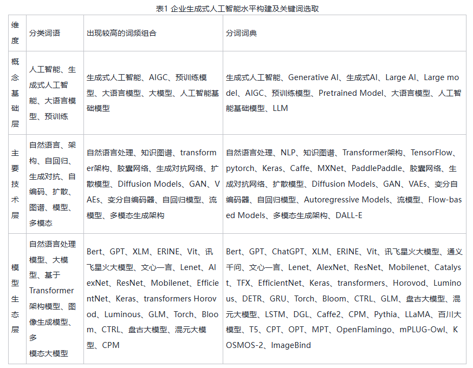The width and height of the screenshot is (473, 368).
Task: Select the "概念基础层" row label
Action: click(15, 93)
